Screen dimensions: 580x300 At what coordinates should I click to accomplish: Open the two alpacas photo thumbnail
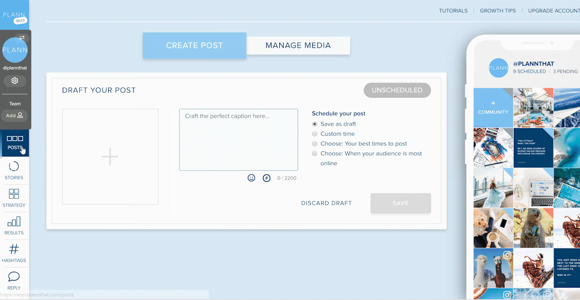493,268
